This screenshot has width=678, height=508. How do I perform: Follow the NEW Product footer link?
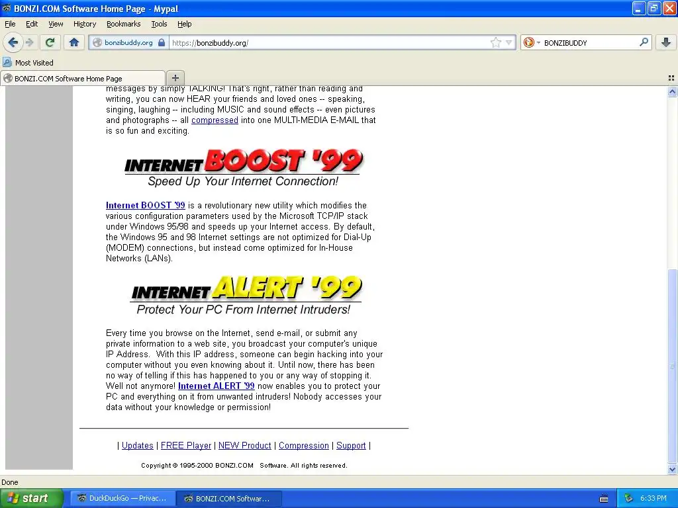[245, 445]
